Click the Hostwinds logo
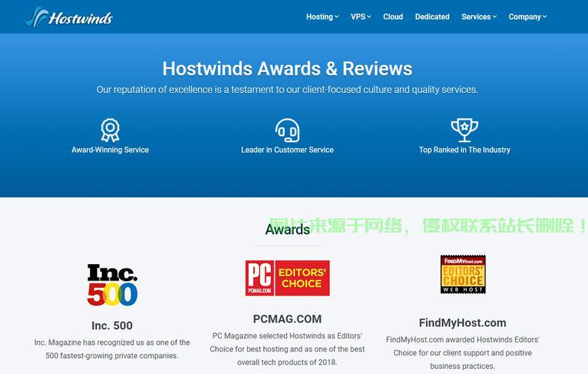The width and height of the screenshot is (588, 374). [x=69, y=17]
